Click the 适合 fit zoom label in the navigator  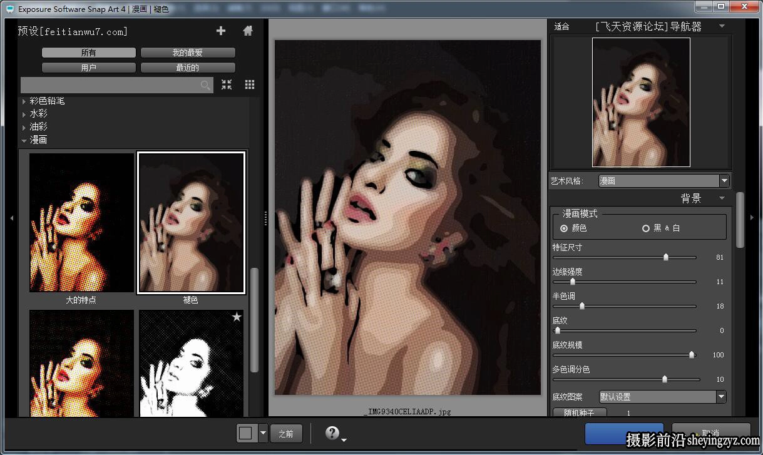(562, 26)
